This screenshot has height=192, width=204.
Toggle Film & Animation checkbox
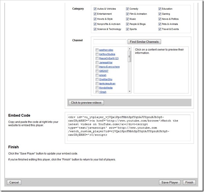pyautogui.click(x=127, y=14)
